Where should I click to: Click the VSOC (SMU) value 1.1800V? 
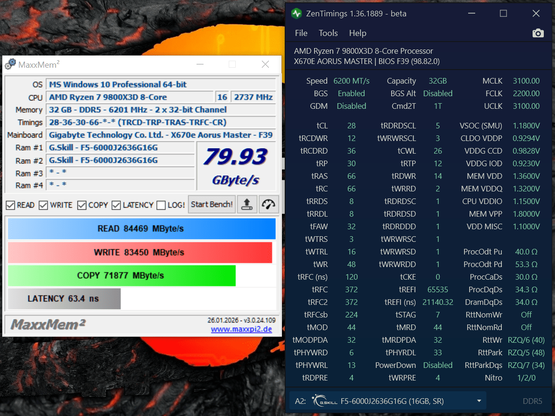click(526, 126)
